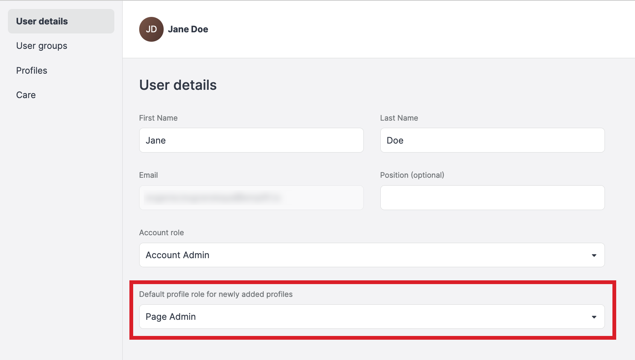Edit the Last Name field containing "Doe"
The image size is (635, 360).
[492, 140]
